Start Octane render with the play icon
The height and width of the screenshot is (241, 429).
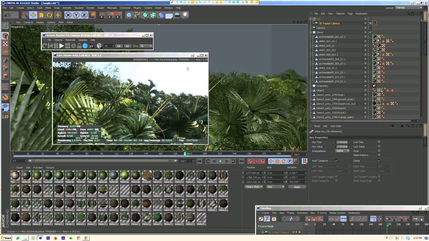(62, 46)
